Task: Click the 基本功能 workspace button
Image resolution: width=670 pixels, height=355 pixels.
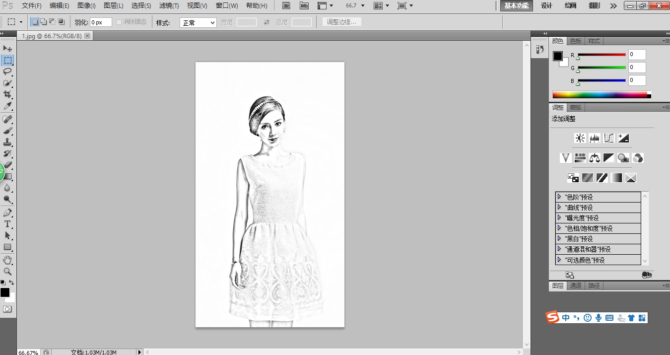Action: tap(517, 5)
